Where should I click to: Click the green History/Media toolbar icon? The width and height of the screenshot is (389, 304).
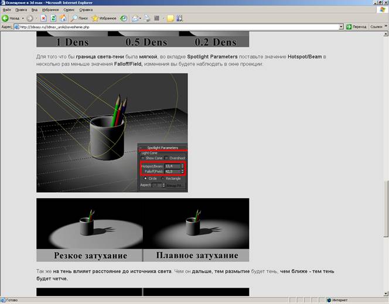[124, 18]
